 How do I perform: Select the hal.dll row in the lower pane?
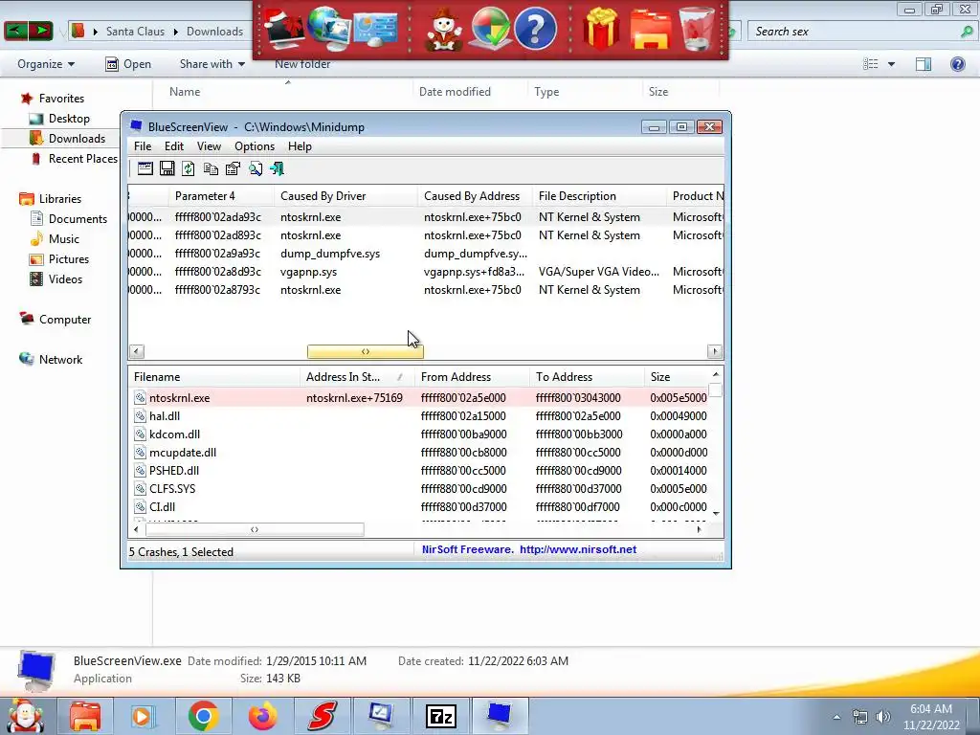pos(419,415)
